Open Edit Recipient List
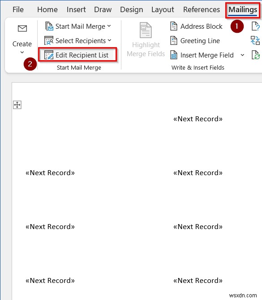 pos(77,55)
